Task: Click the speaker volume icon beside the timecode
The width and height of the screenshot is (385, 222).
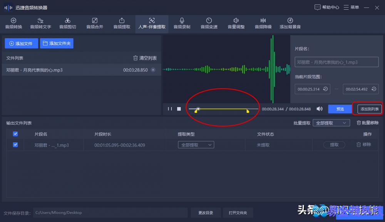Action: click(x=319, y=109)
